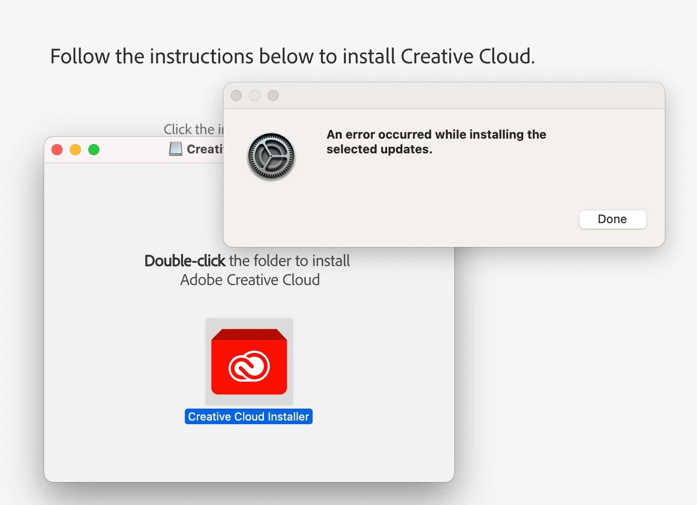Click the error dialog's rightmost gray zoom button
Viewport: 697px width, 505px height.
click(273, 95)
